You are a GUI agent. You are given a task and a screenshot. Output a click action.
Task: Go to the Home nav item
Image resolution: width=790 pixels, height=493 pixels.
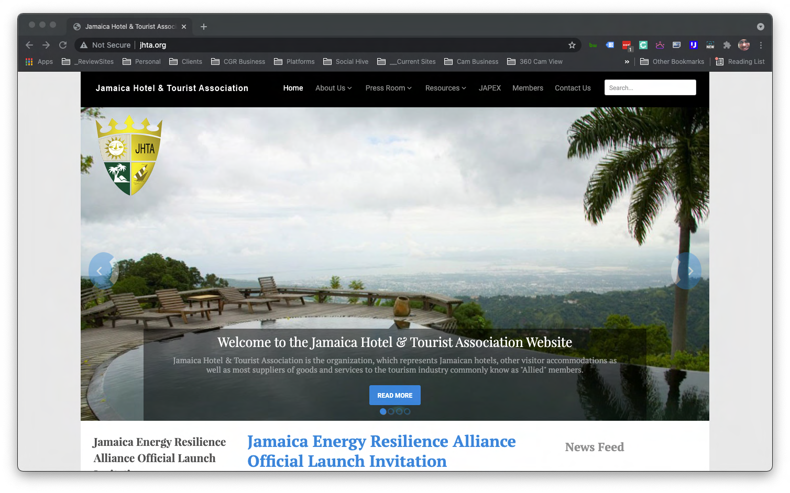click(293, 88)
